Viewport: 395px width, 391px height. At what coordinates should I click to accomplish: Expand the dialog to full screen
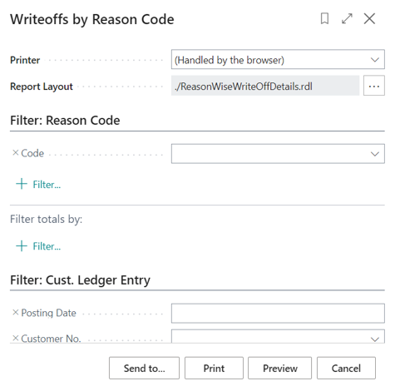coord(347,19)
